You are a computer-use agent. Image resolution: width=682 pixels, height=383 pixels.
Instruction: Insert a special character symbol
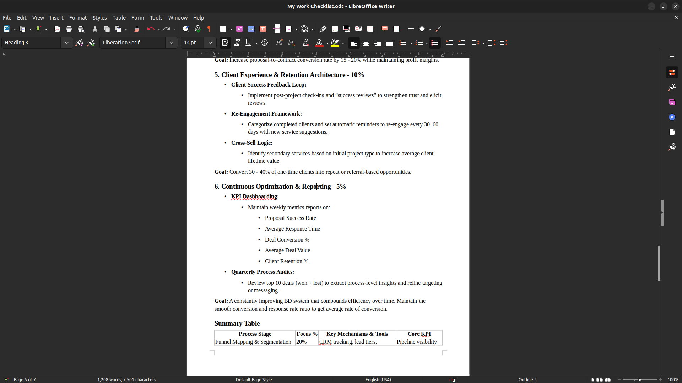click(x=304, y=29)
